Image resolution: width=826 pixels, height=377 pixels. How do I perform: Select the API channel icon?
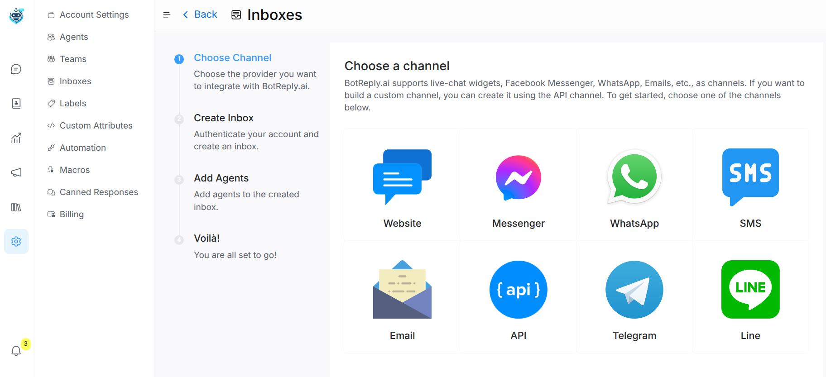[519, 290]
